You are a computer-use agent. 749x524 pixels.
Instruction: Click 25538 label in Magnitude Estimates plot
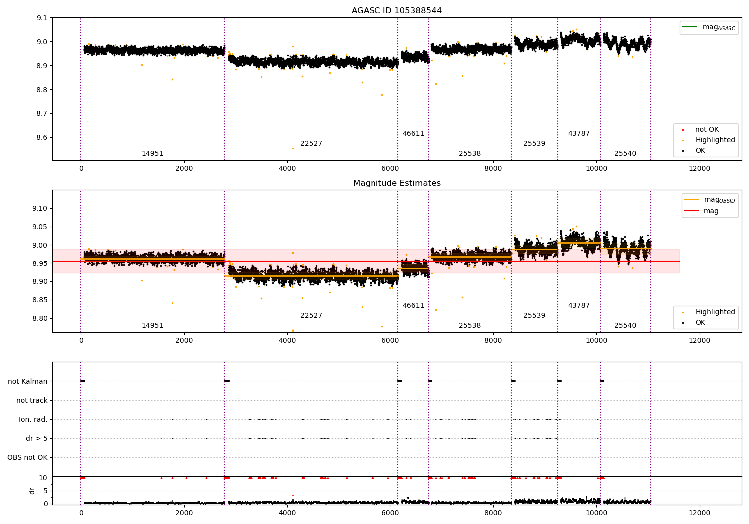click(x=470, y=326)
